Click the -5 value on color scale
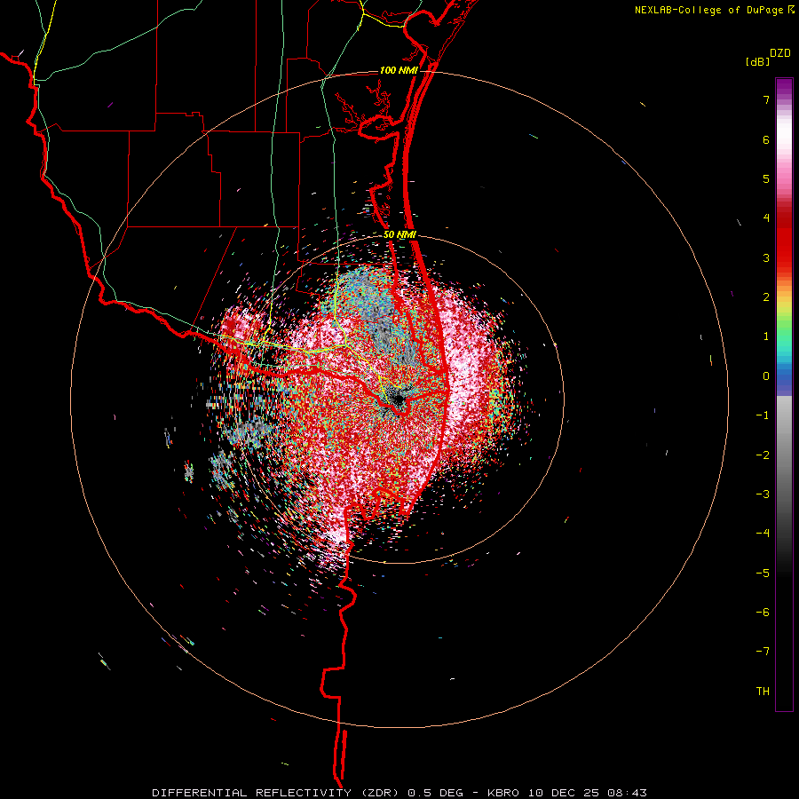The width and height of the screenshot is (799, 799). pos(763,574)
